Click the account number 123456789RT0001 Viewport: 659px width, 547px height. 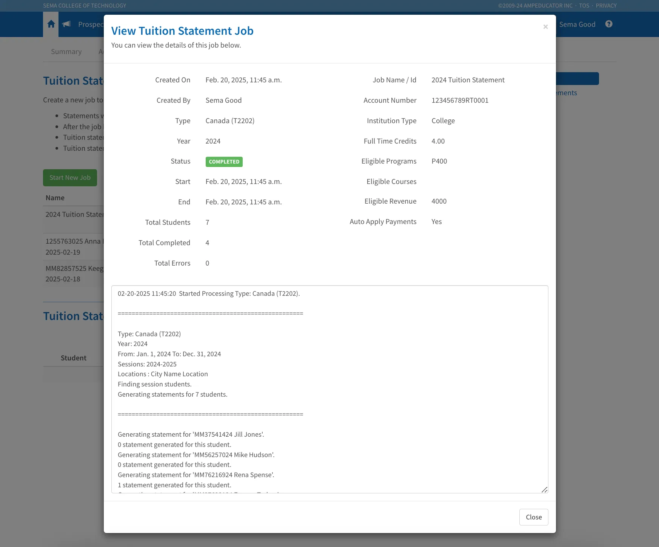pyautogui.click(x=460, y=100)
